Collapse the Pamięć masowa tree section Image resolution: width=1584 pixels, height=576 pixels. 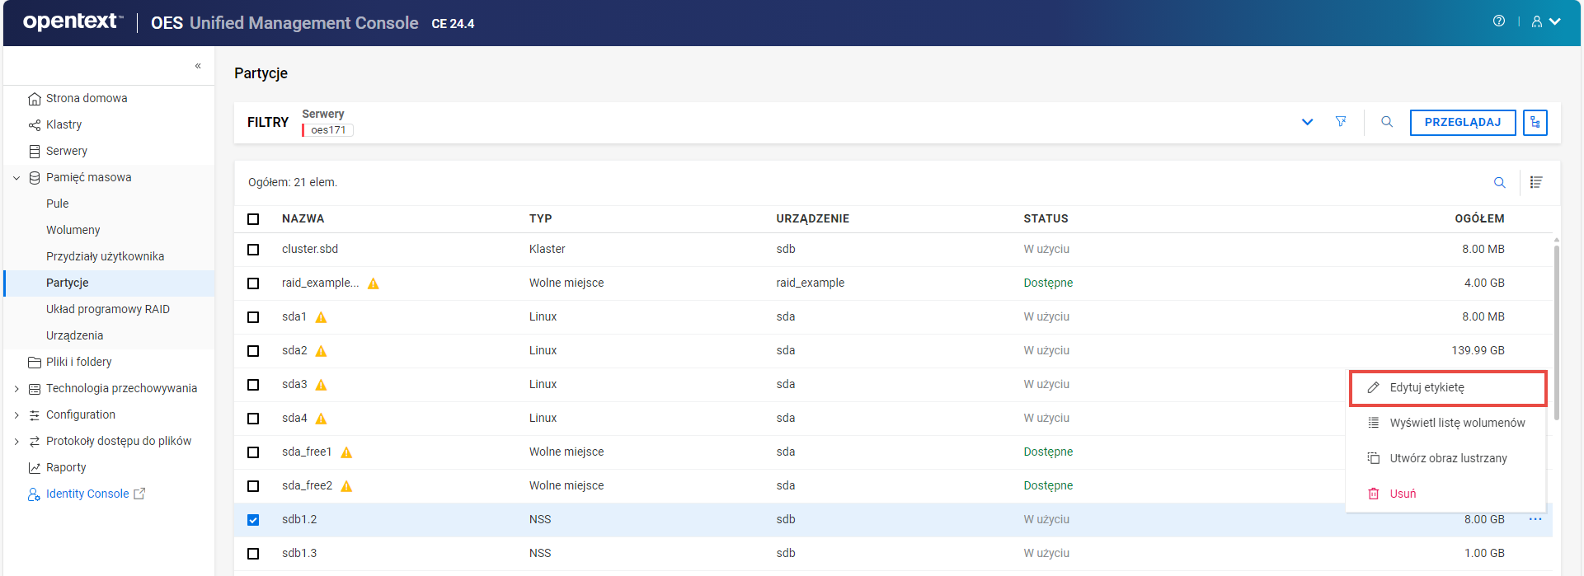point(16,178)
